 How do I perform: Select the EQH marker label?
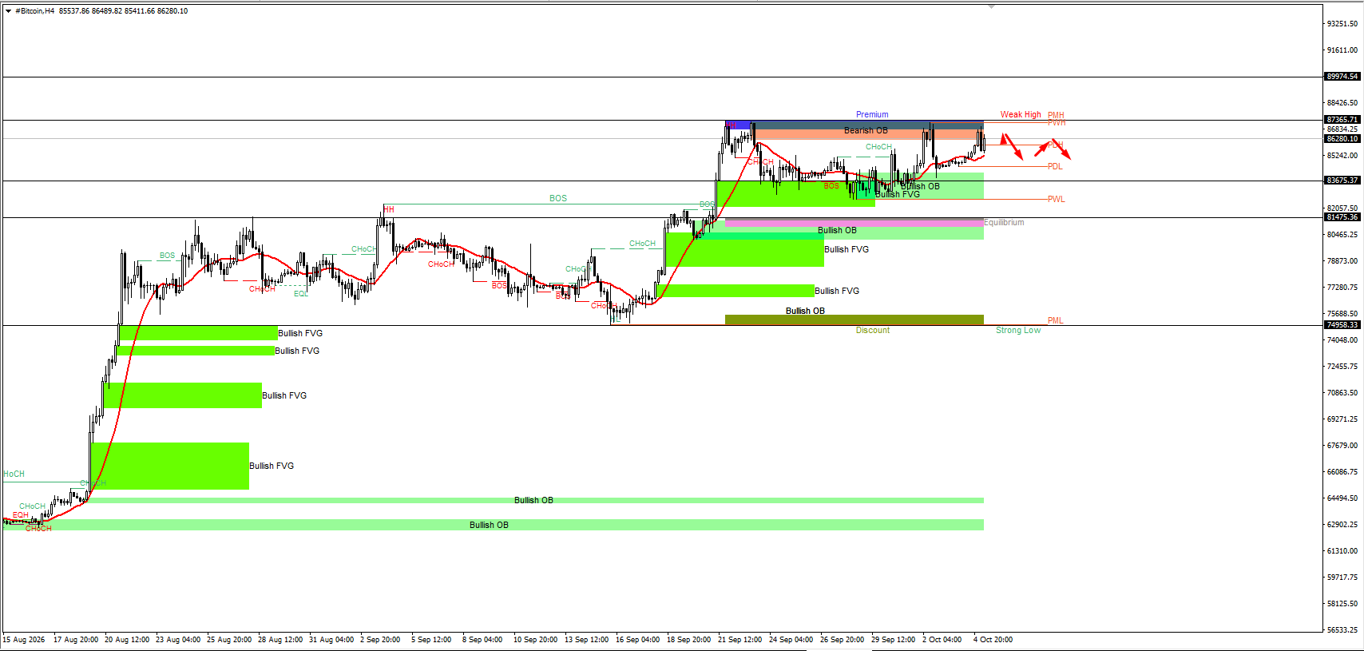pyautogui.click(x=20, y=515)
